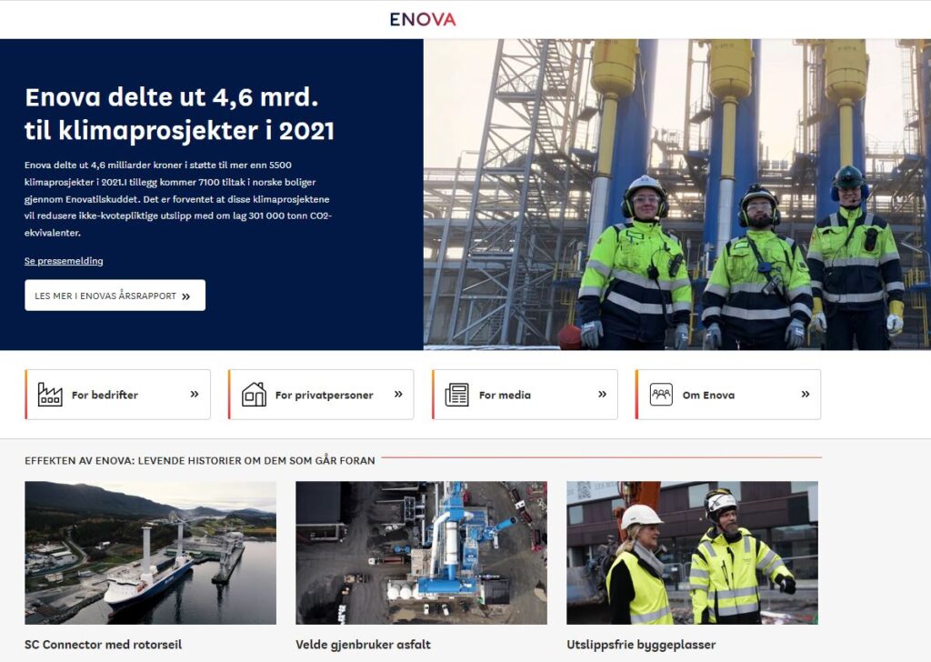This screenshot has height=662, width=931.
Task: Open the construction workers thumbnail
Action: [692, 553]
